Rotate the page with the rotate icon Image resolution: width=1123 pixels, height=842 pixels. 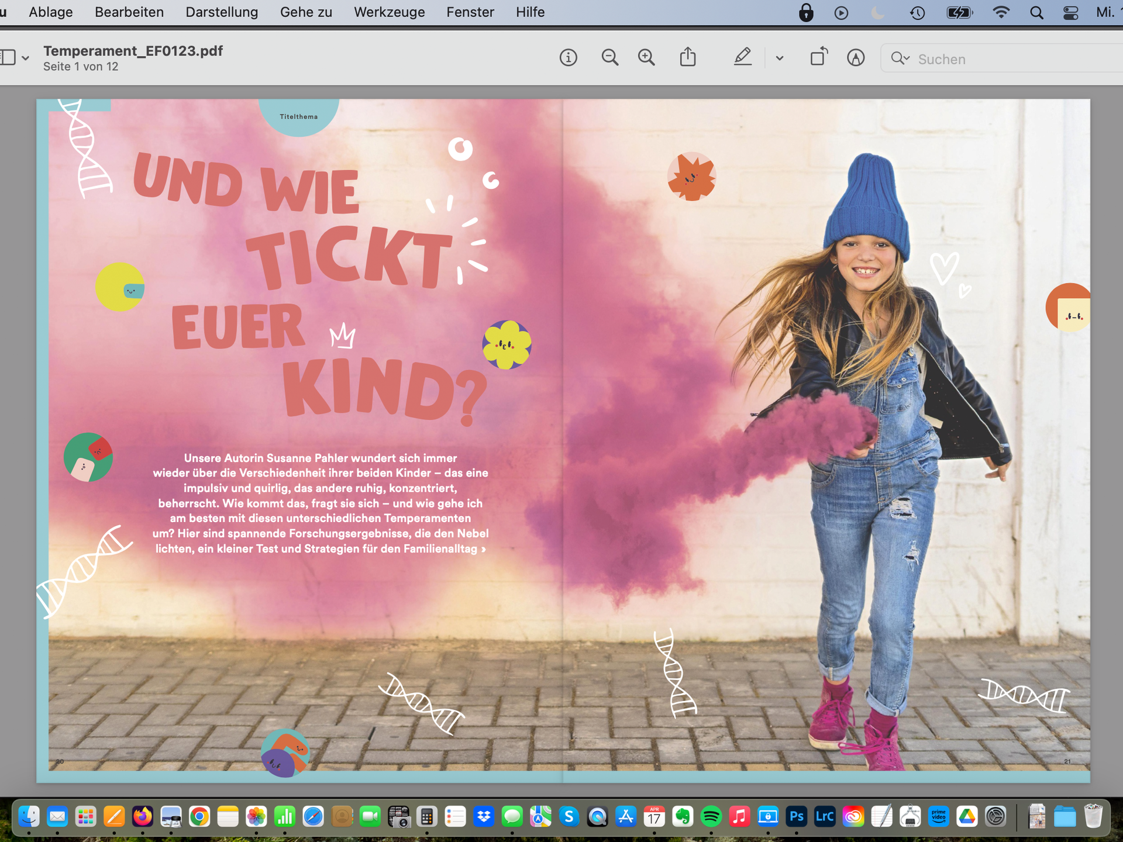[819, 57]
